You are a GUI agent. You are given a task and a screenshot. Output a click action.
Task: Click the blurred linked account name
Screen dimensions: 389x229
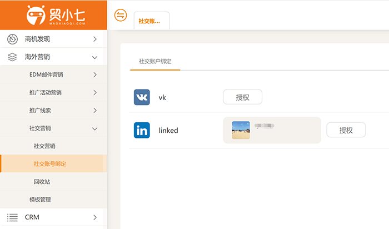[264, 126]
